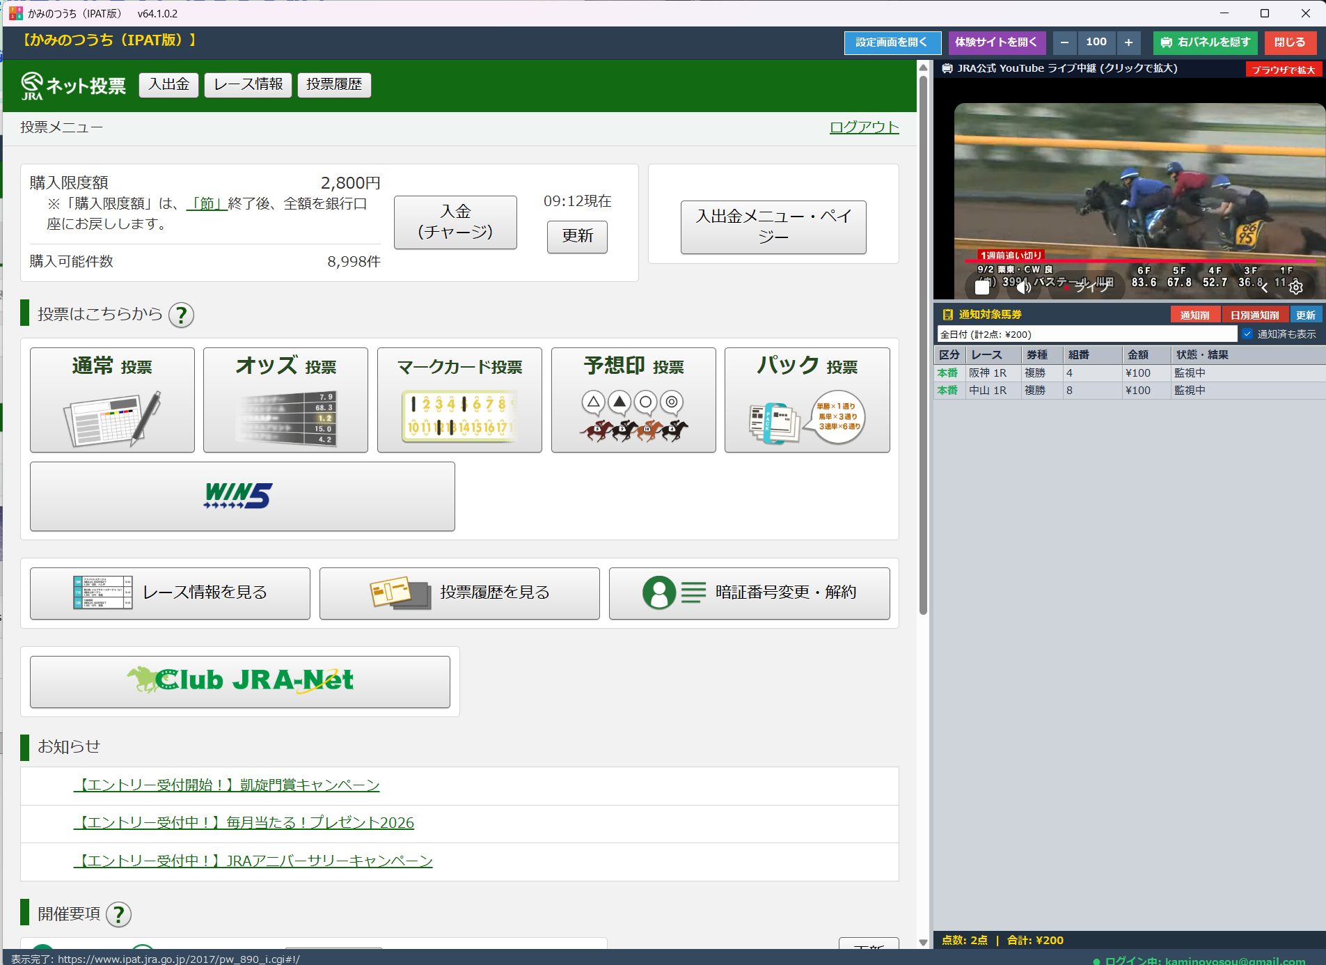This screenshot has height=965, width=1326.
Task: Click the ログアウト link
Action: click(x=865, y=127)
